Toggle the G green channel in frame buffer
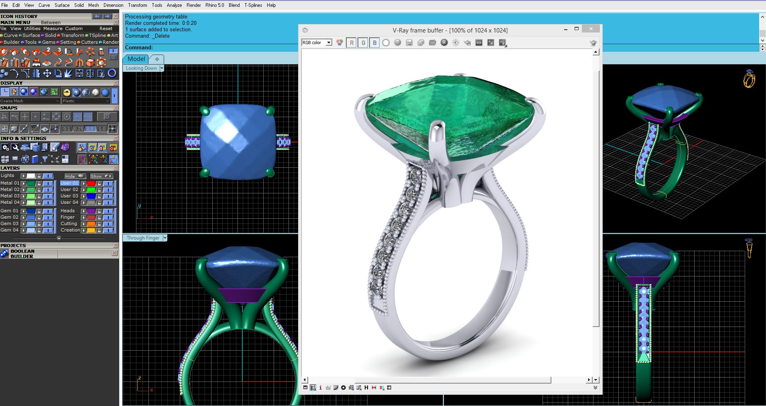 (x=363, y=43)
